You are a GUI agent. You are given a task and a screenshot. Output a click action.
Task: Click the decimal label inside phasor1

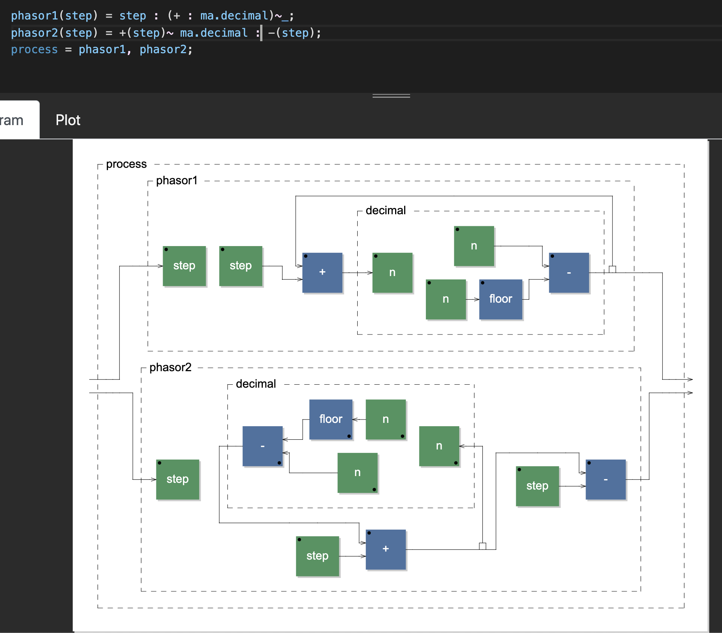pos(385,211)
